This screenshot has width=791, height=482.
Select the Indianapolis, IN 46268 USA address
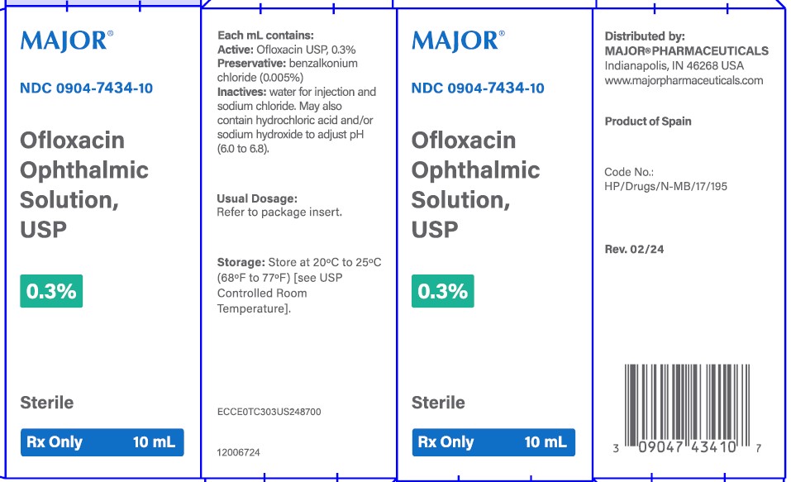coord(674,65)
